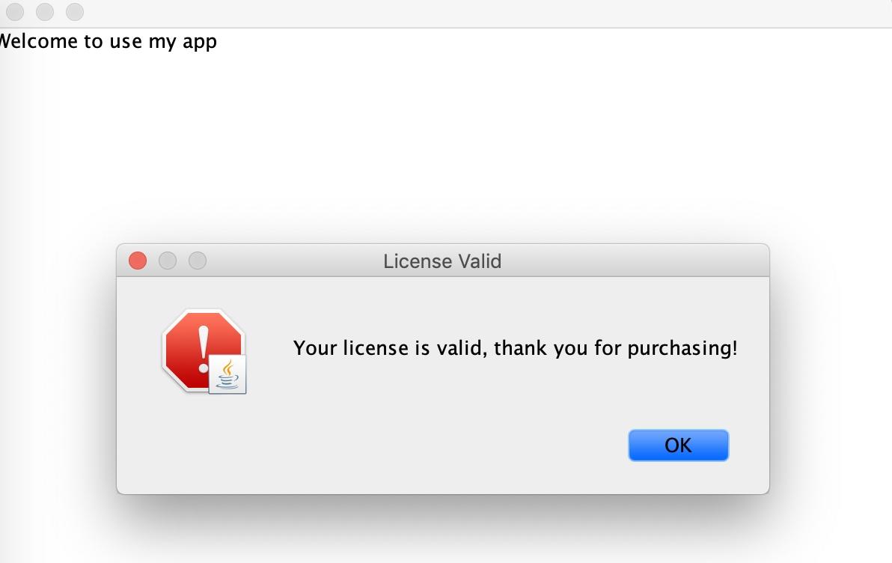The width and height of the screenshot is (892, 563).
Task: Click the Welcome to use my app label
Action: [108, 42]
